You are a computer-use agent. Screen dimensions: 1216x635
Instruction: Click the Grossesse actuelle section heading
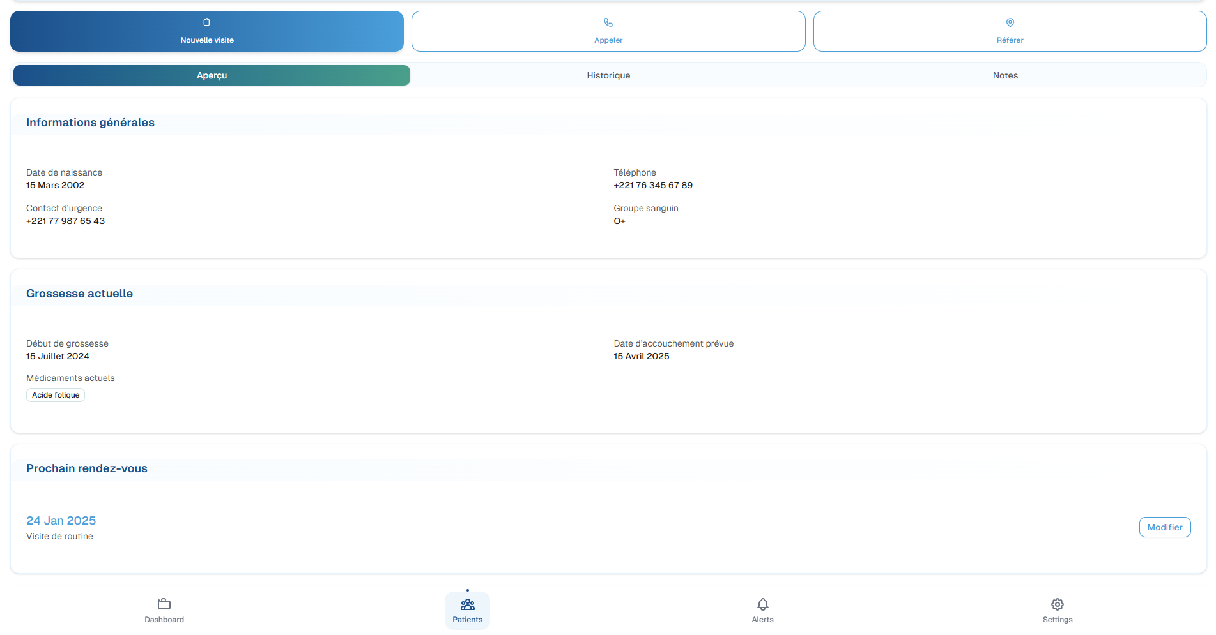pyautogui.click(x=79, y=294)
